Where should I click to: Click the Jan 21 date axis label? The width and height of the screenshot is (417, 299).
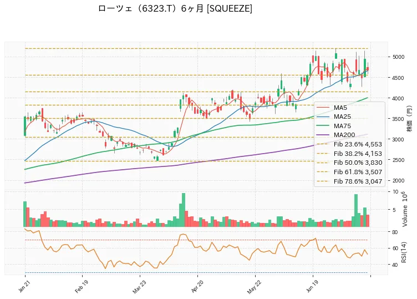coord(24,286)
